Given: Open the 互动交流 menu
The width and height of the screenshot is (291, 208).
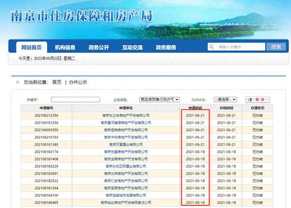Looking at the screenshot, I should point(132,47).
